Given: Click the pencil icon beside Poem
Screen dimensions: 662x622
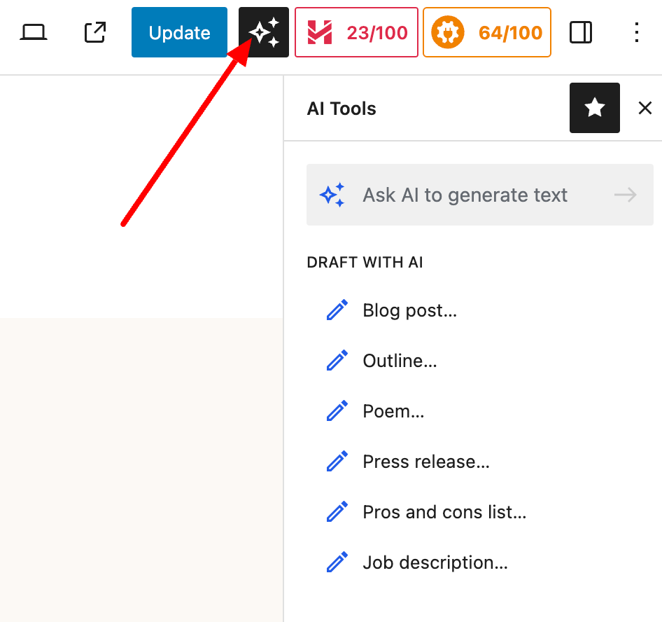Looking at the screenshot, I should (337, 410).
